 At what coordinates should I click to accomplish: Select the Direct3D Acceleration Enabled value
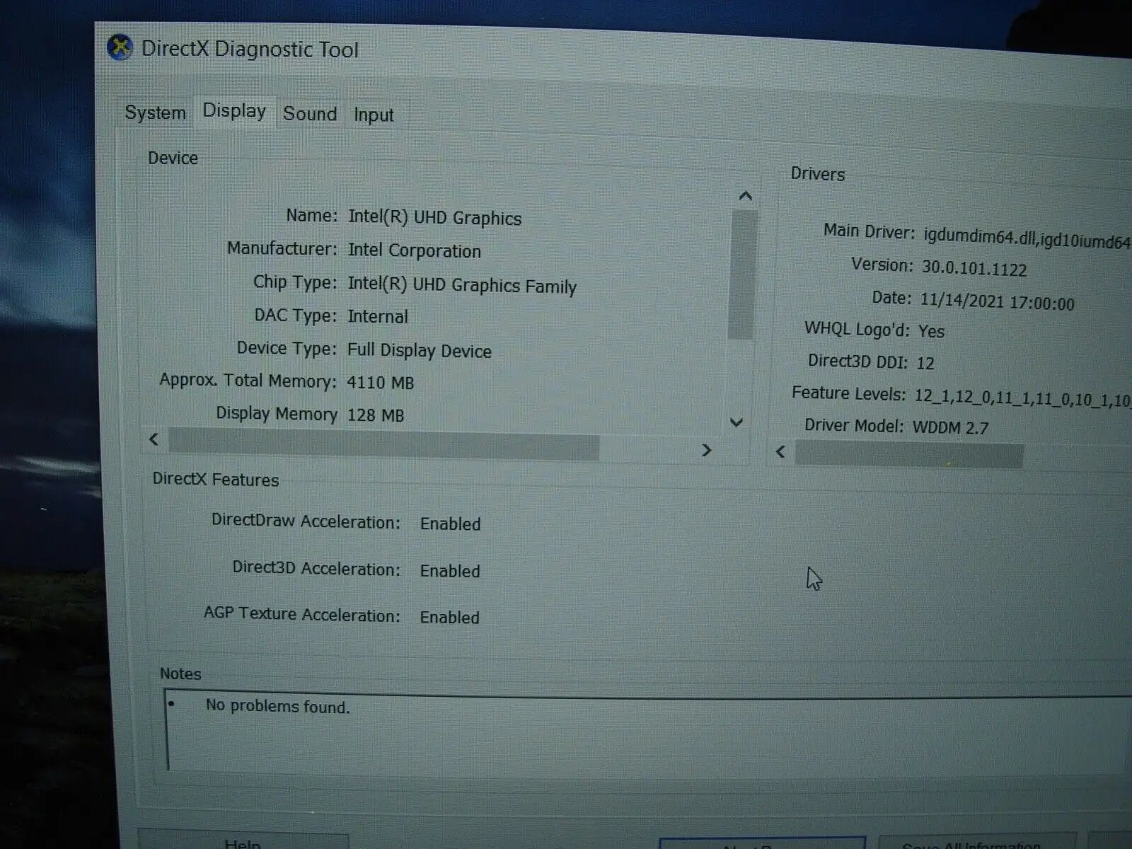(450, 571)
